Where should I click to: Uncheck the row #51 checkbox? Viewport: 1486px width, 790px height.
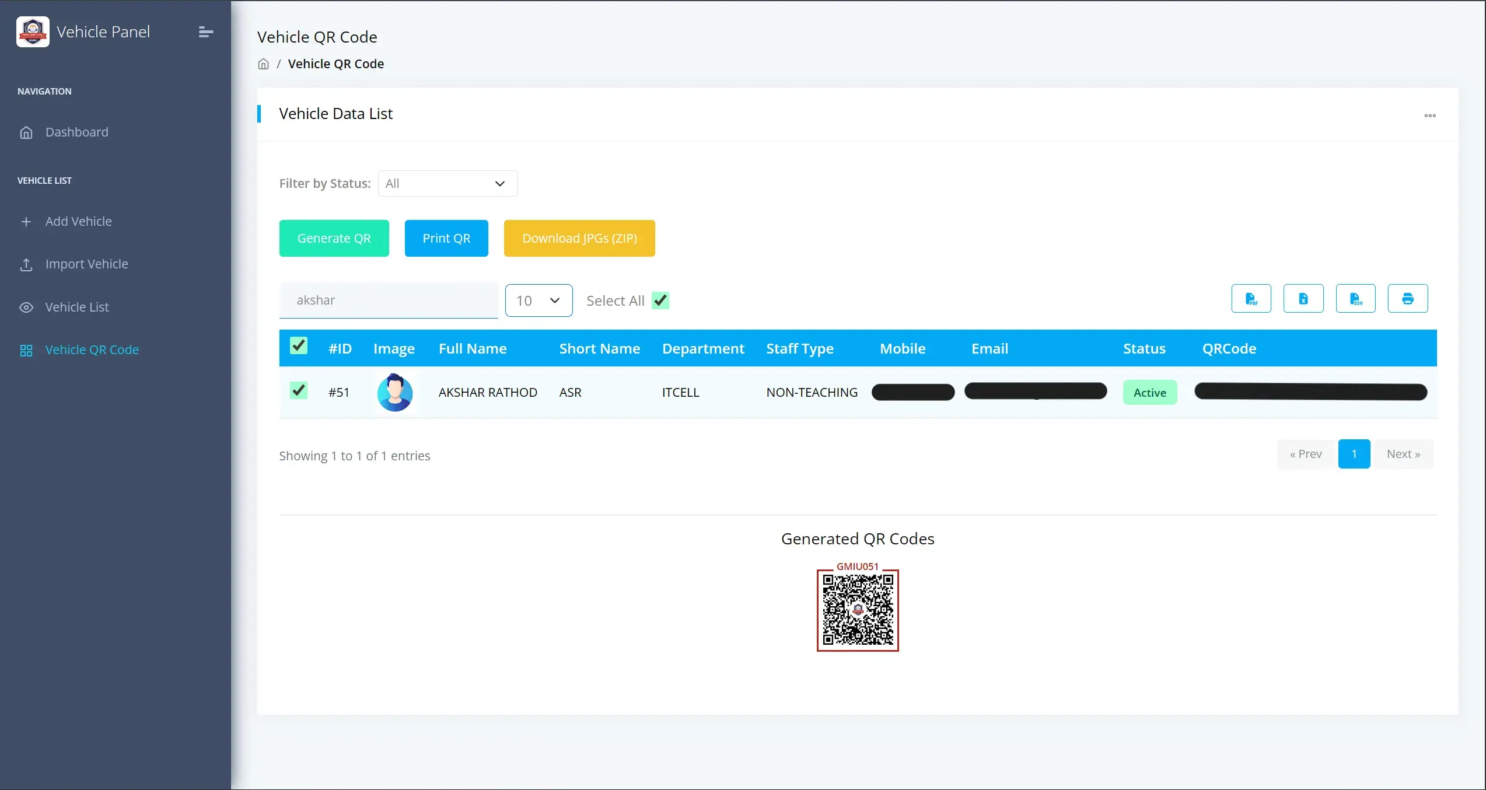tap(299, 390)
